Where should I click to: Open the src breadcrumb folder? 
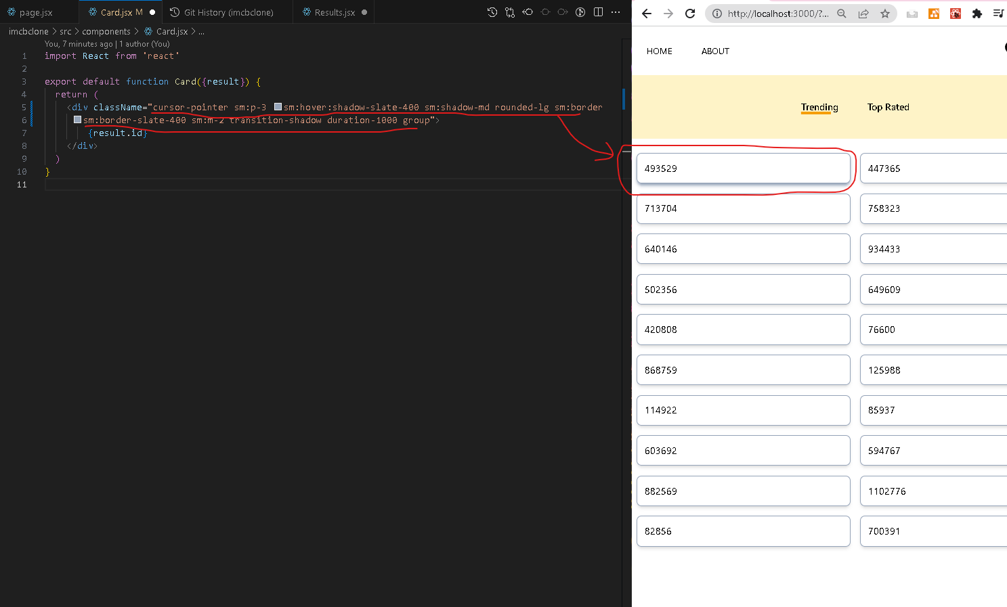pos(65,31)
